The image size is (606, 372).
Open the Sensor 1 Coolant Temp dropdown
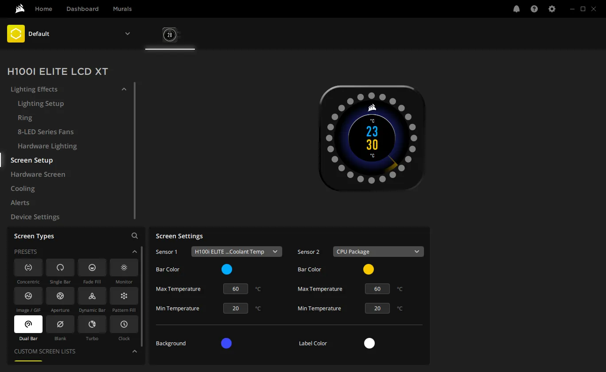click(237, 252)
